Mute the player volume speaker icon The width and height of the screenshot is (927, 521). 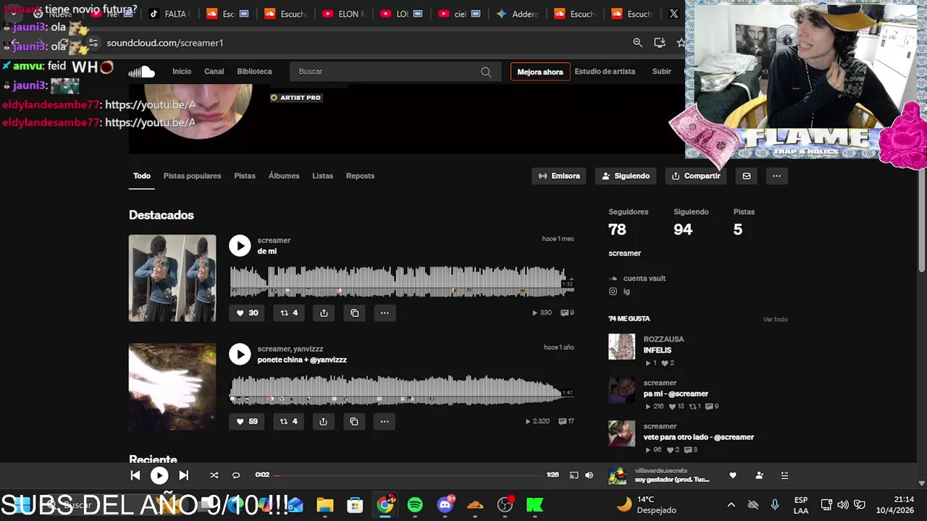[x=589, y=475]
